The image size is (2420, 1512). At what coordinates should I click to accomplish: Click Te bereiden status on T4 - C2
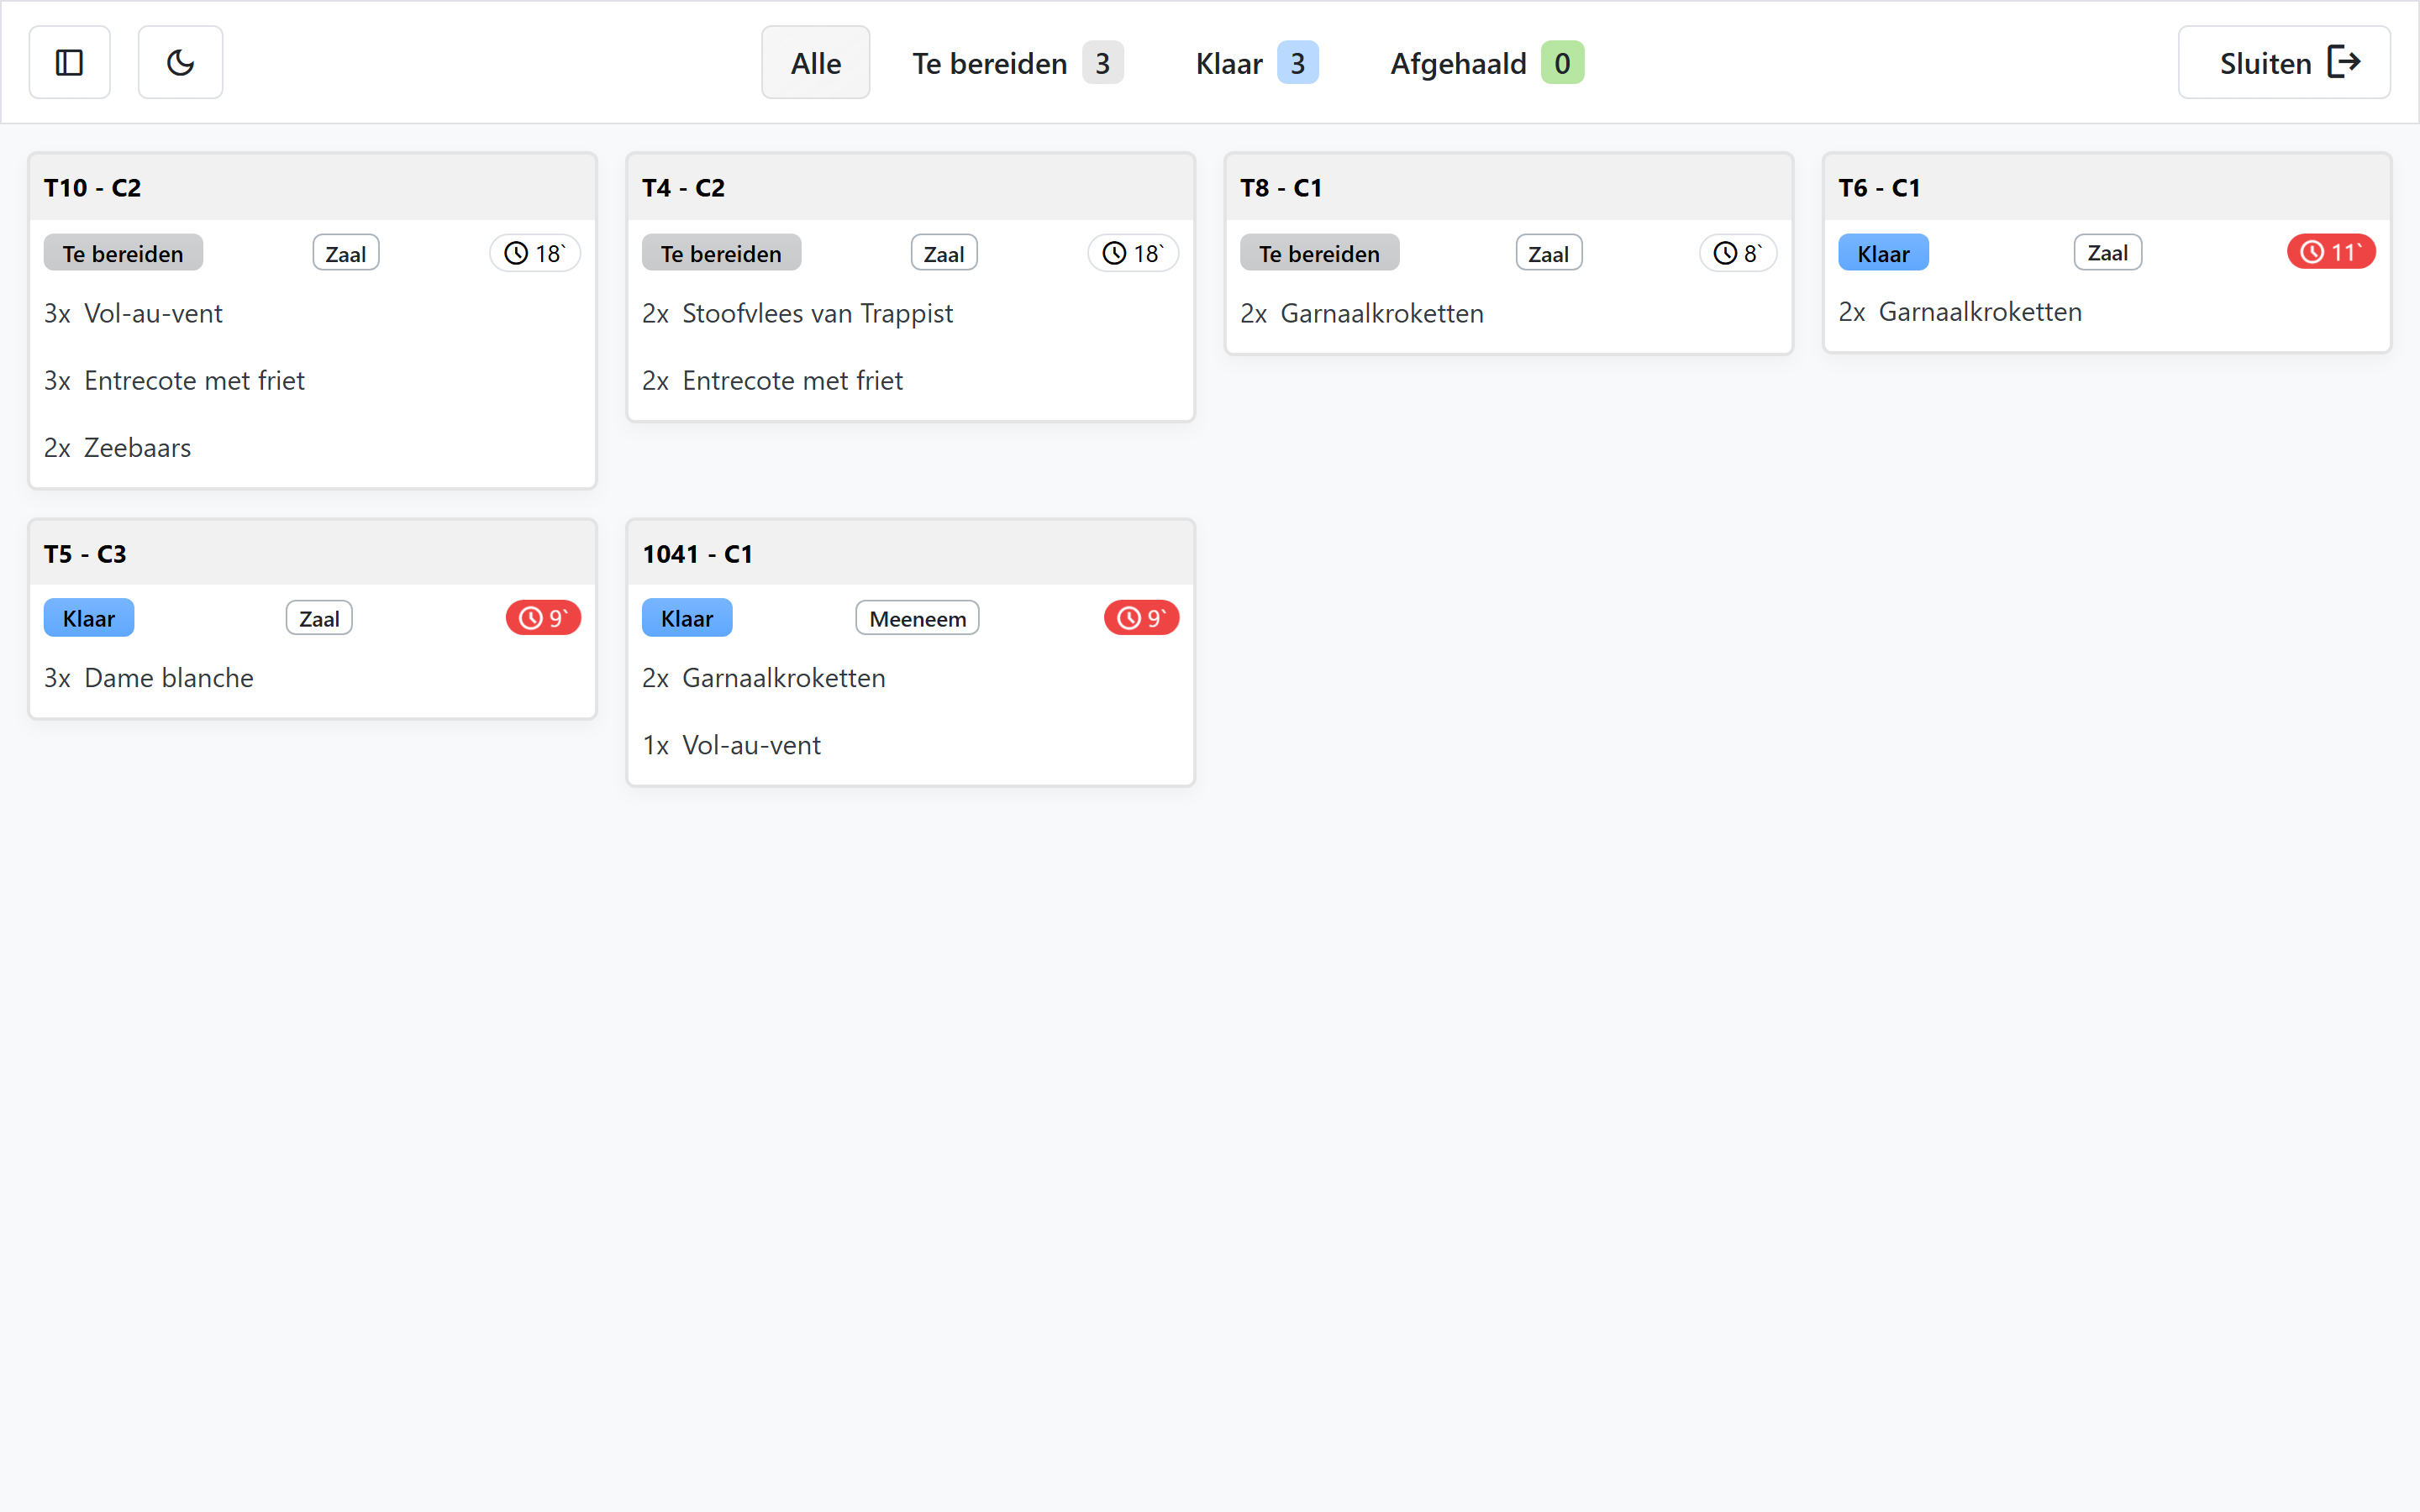click(721, 253)
